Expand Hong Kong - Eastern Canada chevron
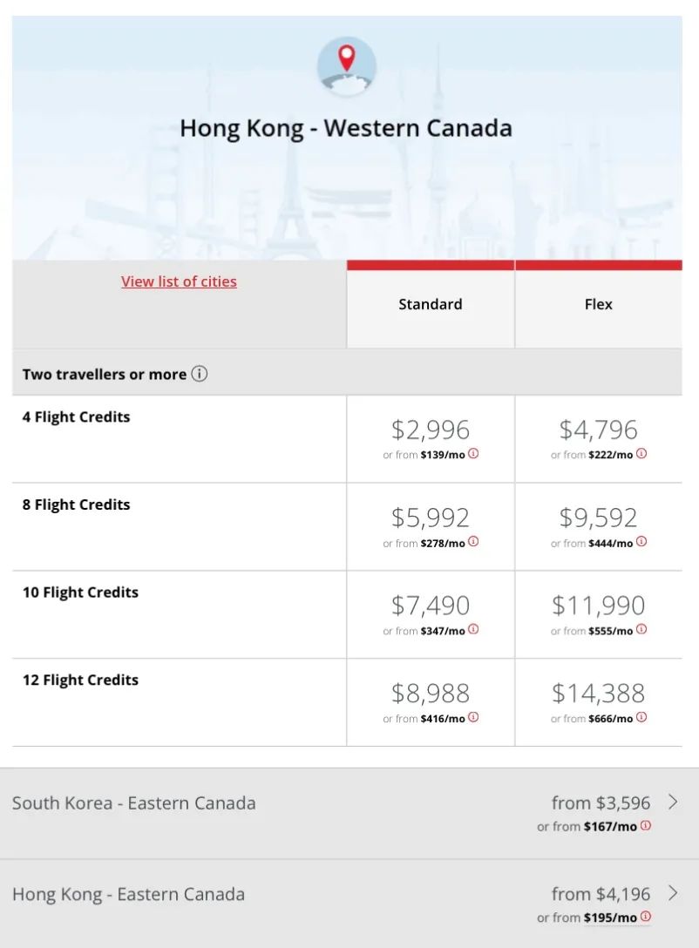 point(672,893)
